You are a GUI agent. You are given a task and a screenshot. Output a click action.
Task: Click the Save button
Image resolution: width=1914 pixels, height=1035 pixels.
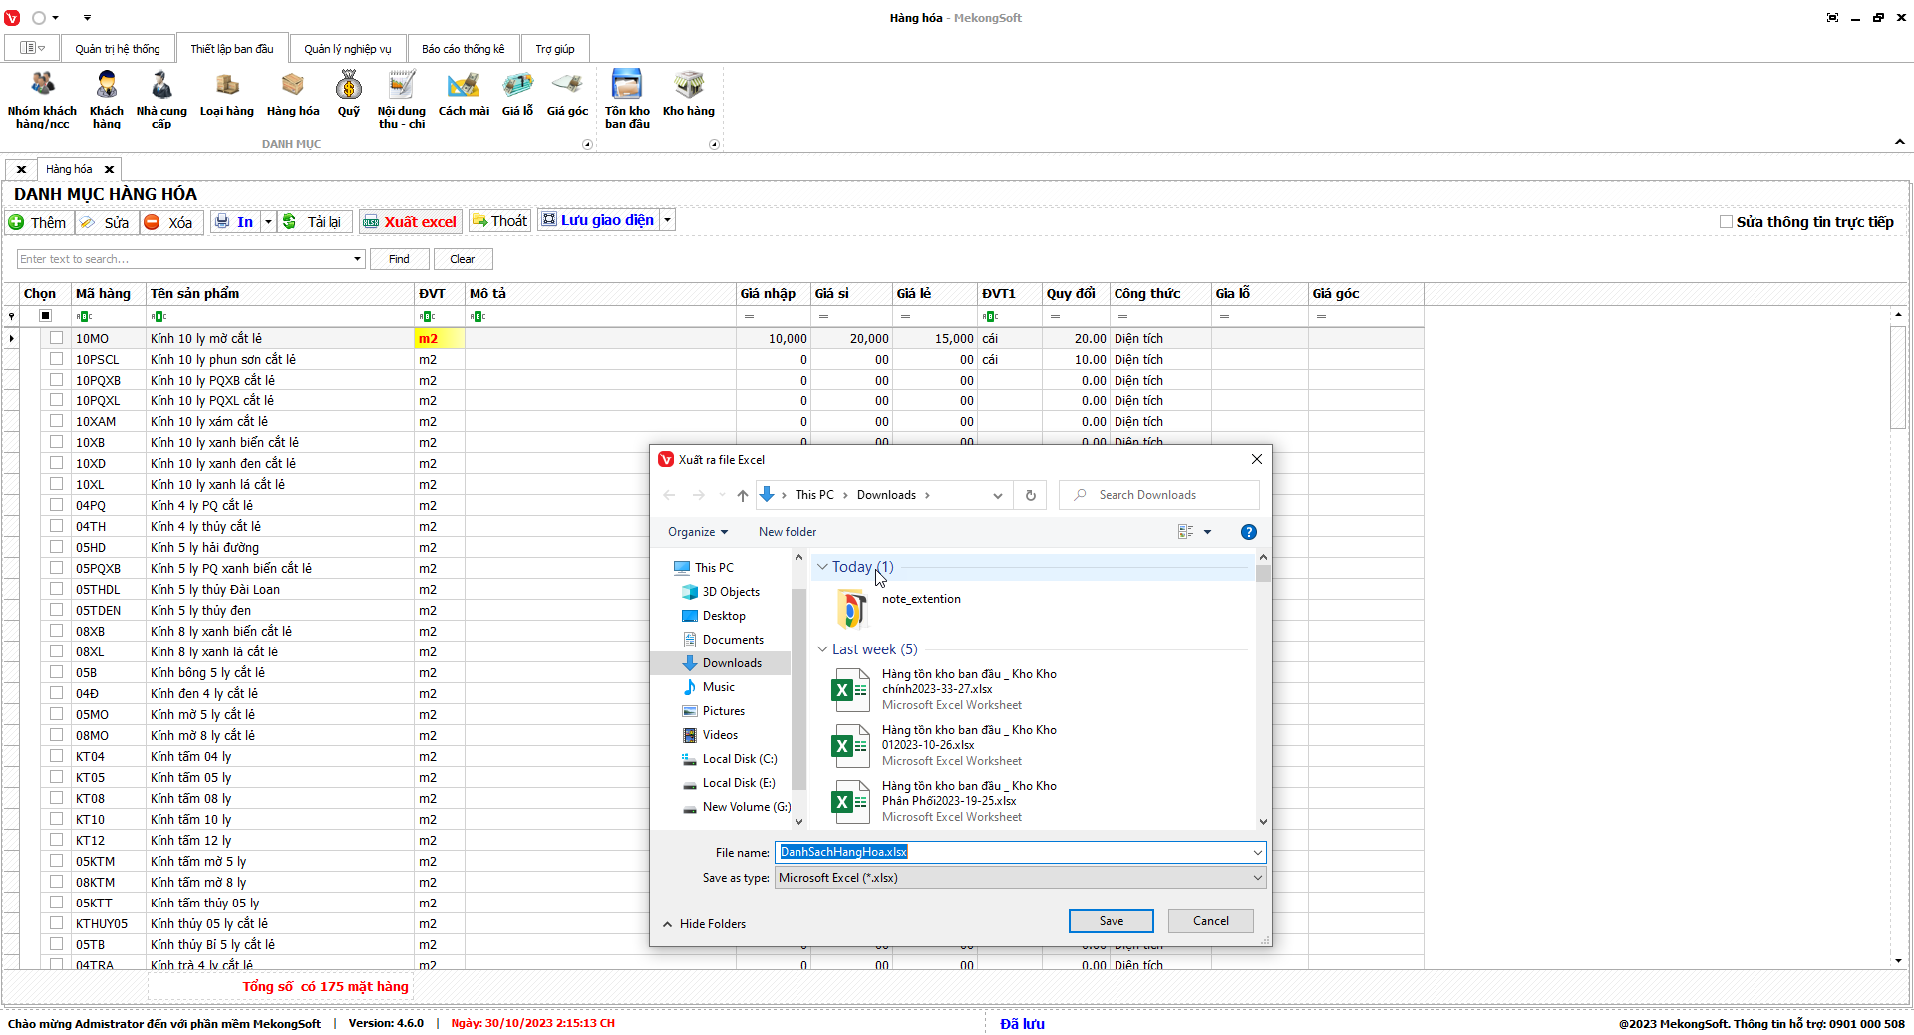point(1111,921)
